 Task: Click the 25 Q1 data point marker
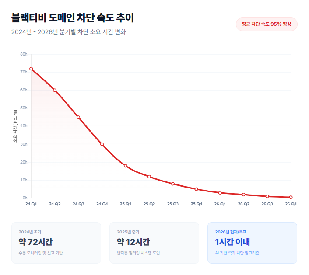coord(126,166)
